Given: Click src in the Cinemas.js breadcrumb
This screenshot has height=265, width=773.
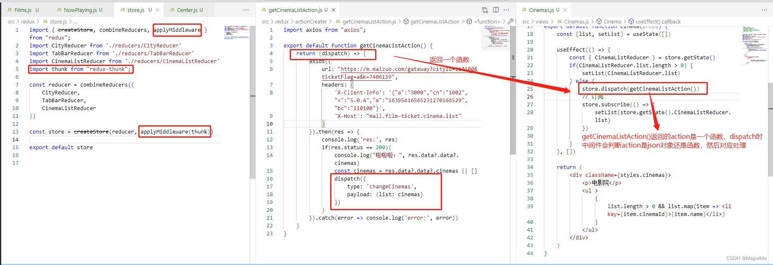Looking at the screenshot, I should [x=525, y=22].
